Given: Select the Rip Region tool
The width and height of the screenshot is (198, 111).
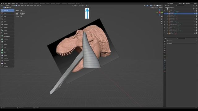Looking at the screenshot, I should [x=7, y=66].
